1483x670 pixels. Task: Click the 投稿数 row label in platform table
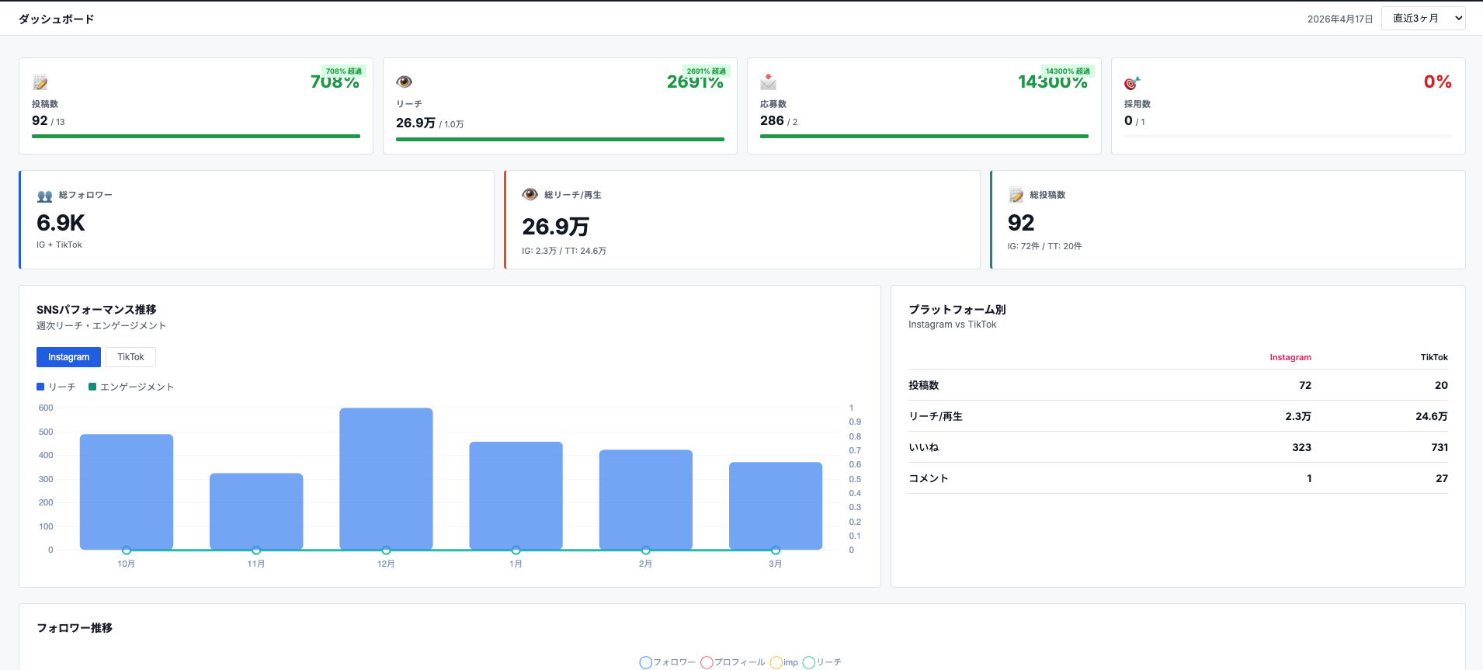923,385
